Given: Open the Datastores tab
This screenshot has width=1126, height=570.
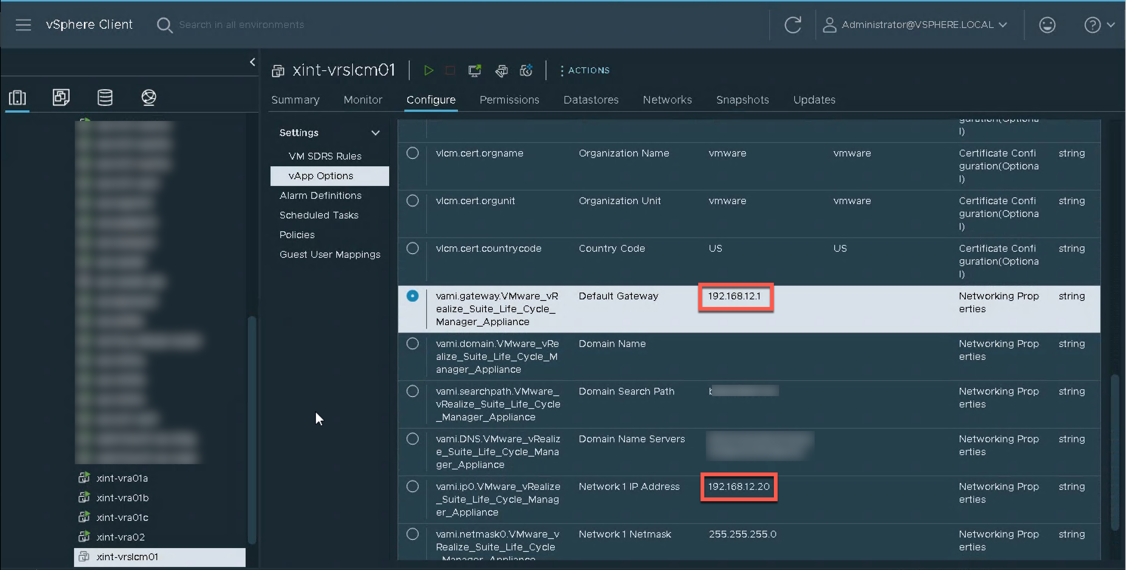Looking at the screenshot, I should pos(591,100).
